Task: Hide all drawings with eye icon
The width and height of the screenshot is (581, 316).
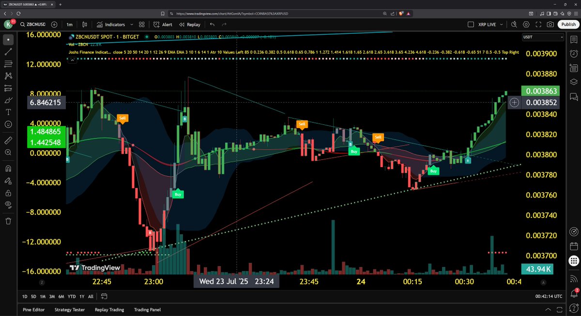Action: tap(8, 205)
